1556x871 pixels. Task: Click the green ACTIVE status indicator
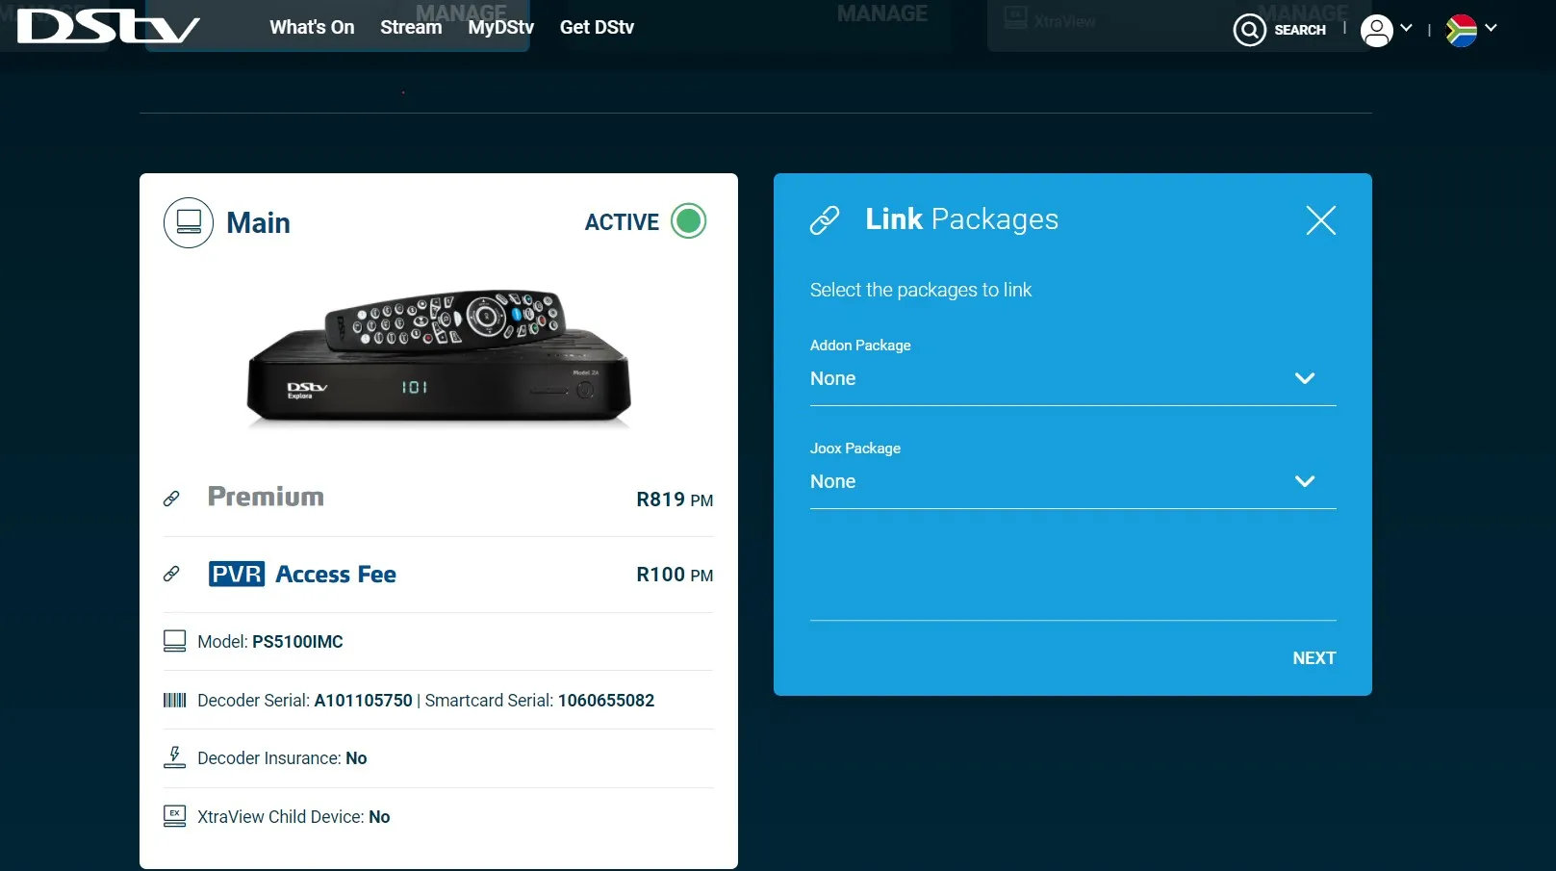[688, 221]
